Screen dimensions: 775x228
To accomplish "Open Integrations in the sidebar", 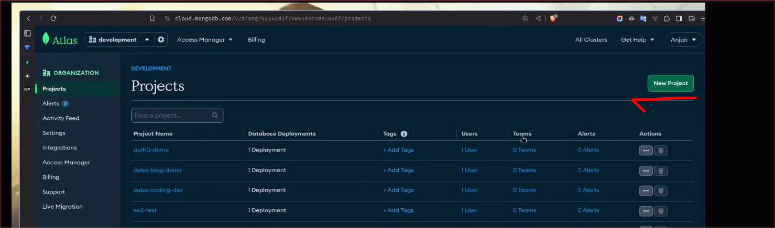I will (60, 147).
